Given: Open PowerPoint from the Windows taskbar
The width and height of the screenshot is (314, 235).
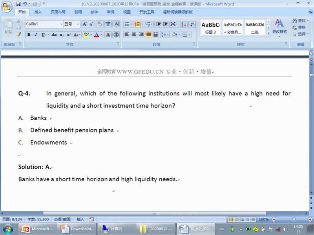Looking at the screenshot, I should coord(77,229).
